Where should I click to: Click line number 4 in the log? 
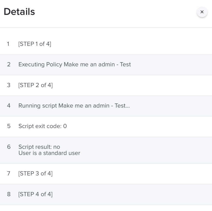point(9,106)
